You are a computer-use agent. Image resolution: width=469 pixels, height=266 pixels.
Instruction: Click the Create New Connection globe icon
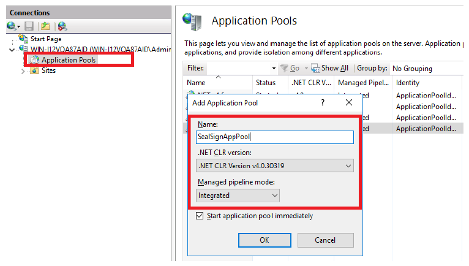12,26
